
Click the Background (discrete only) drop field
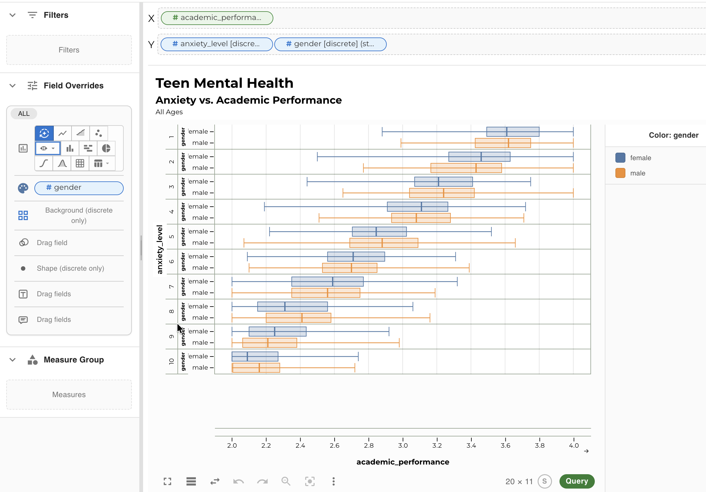(79, 215)
